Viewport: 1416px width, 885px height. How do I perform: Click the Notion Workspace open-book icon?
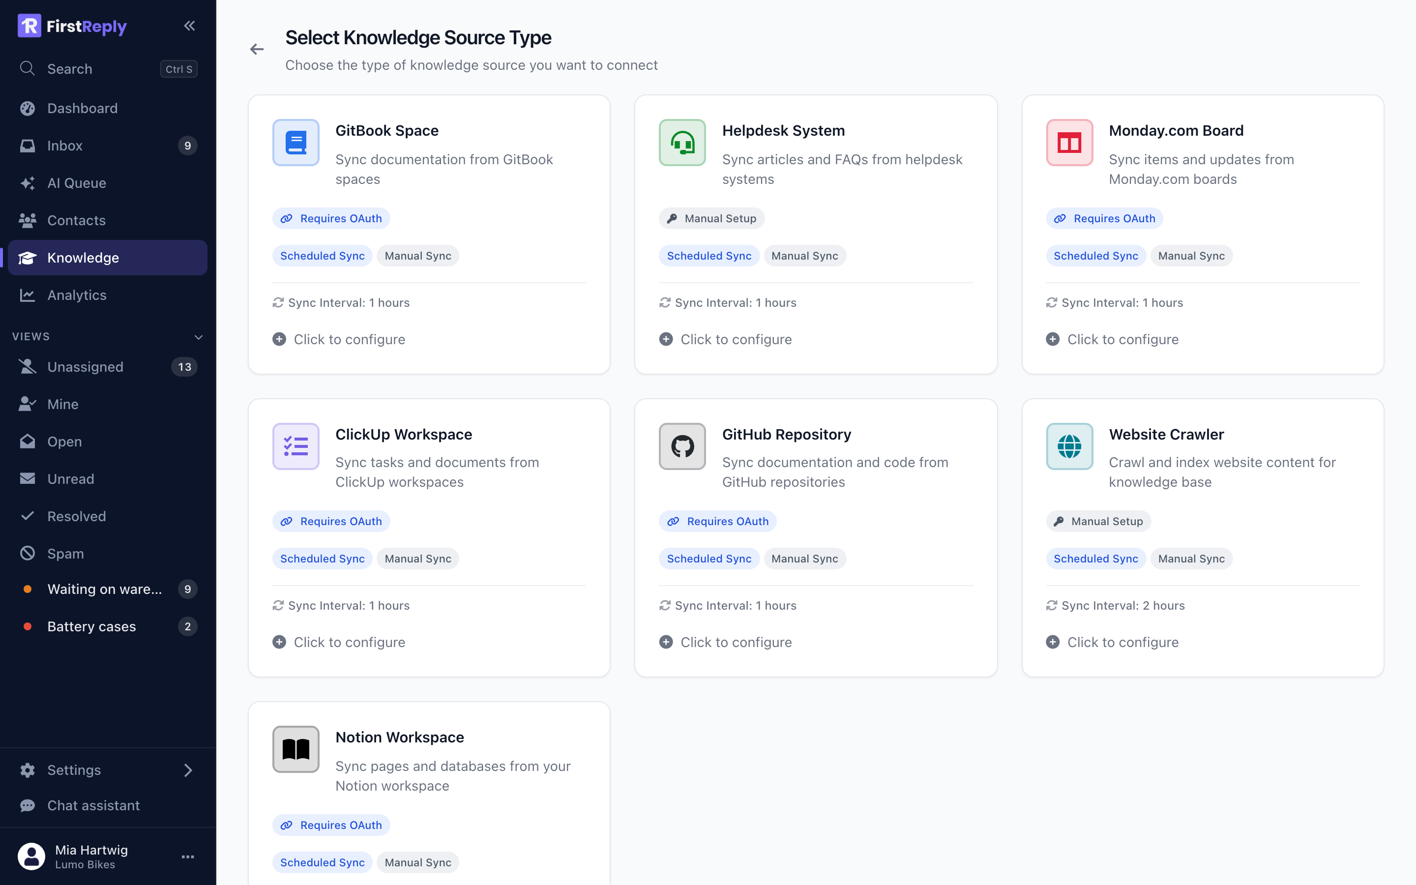tap(296, 749)
